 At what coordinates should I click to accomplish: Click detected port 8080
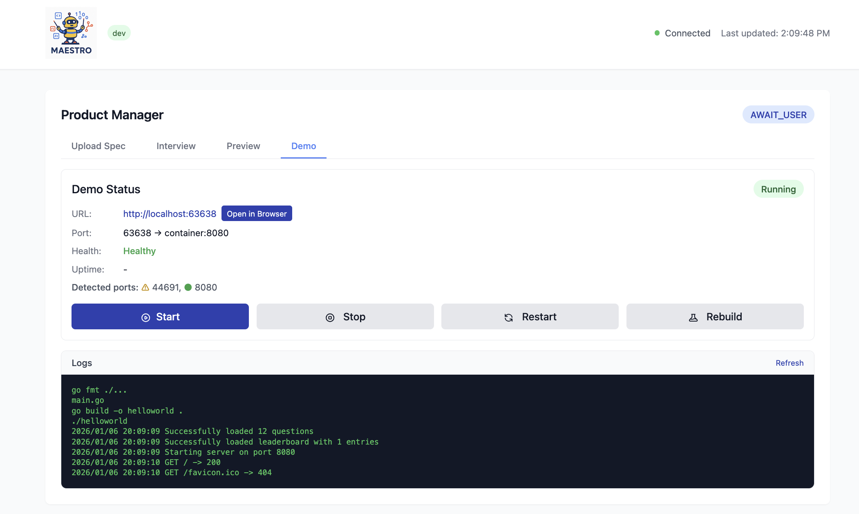[x=206, y=287]
